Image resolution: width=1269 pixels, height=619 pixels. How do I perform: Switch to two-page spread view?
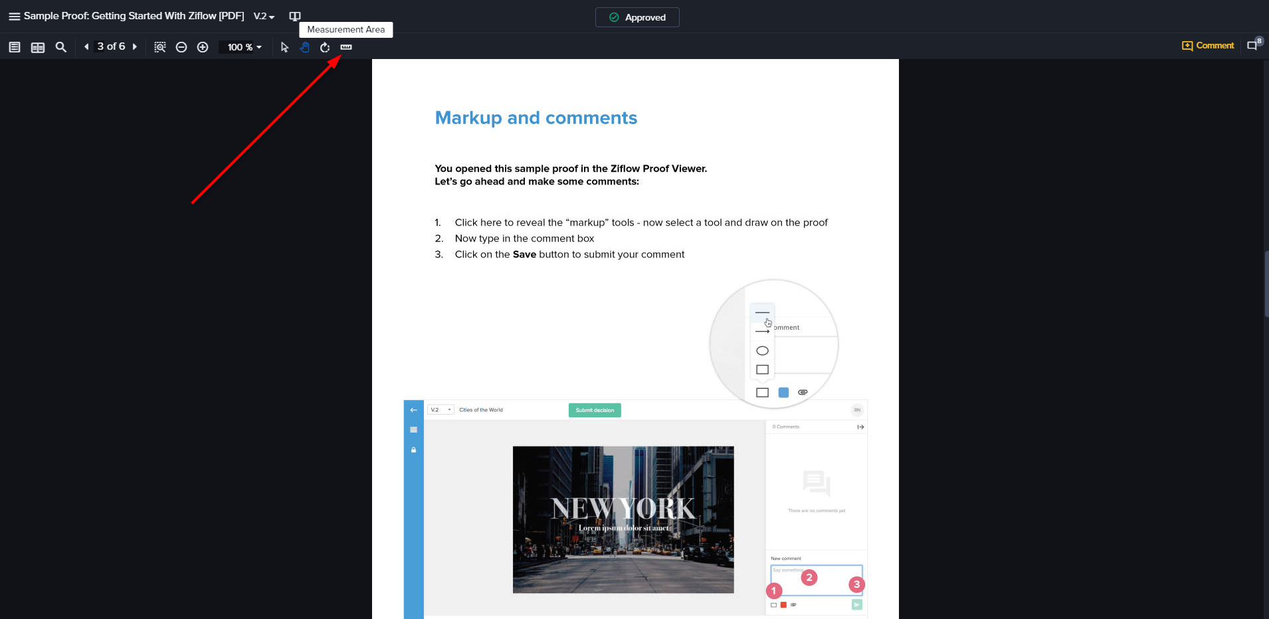click(x=38, y=47)
